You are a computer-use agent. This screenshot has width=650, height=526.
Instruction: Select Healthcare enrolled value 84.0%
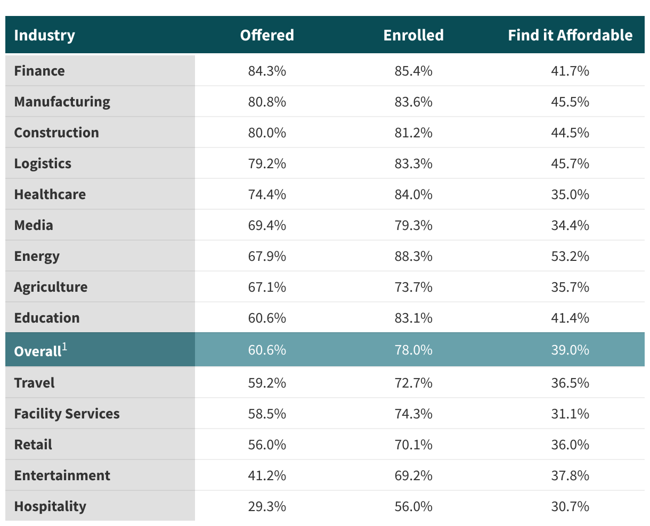(413, 194)
